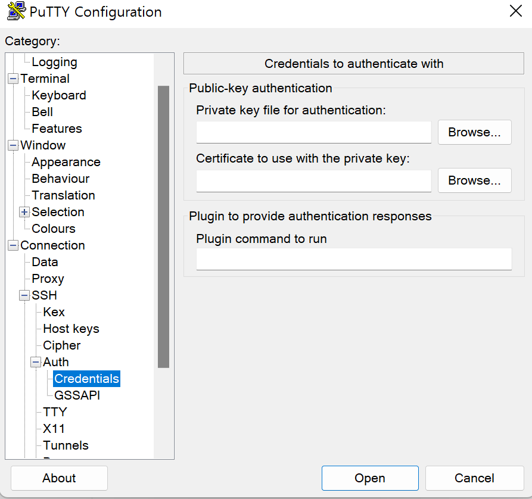532x499 pixels.
Task: Collapse the SSH tree node
Action: pyautogui.click(x=24, y=295)
